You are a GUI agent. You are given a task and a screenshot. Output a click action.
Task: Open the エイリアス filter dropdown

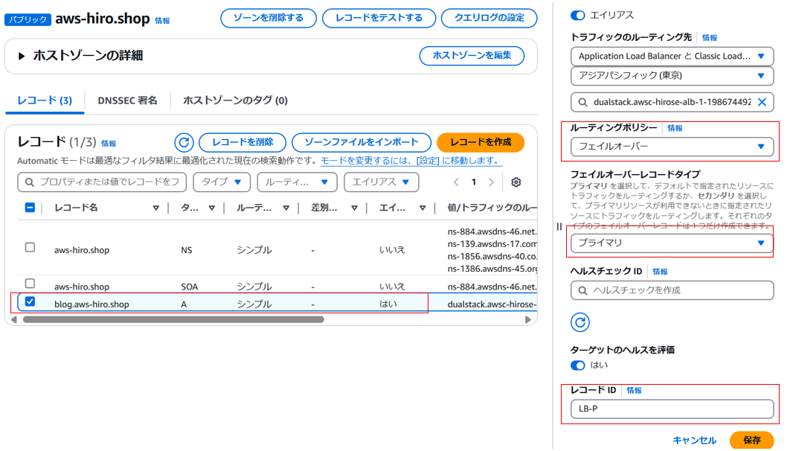point(381,182)
